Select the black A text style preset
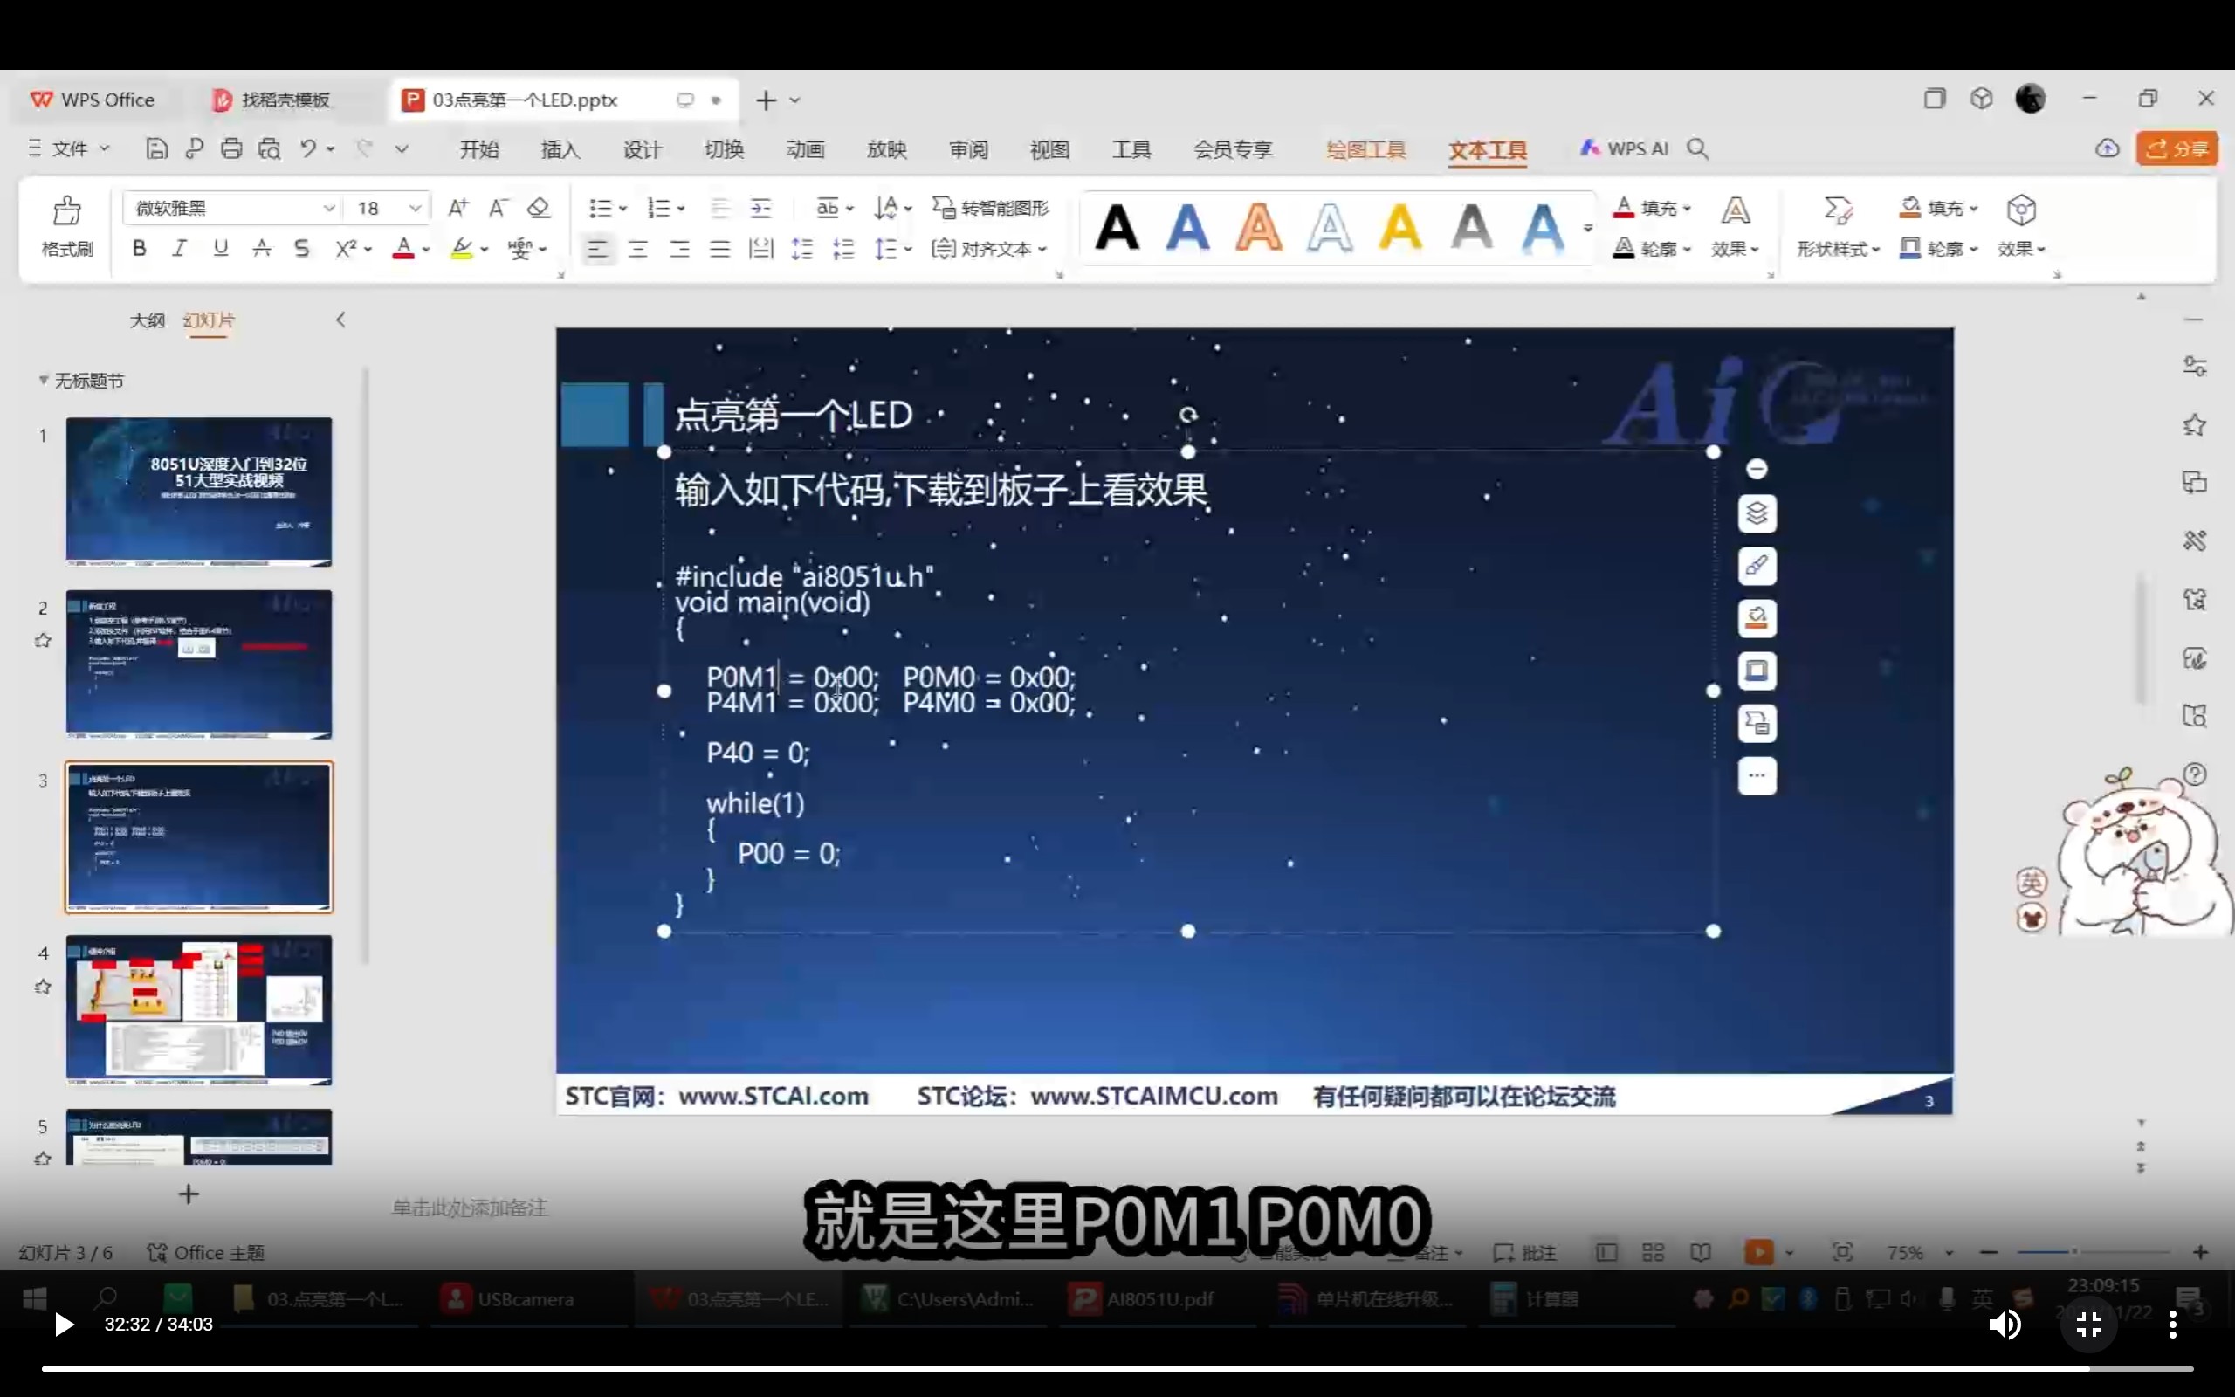The image size is (2235, 1397). click(x=1117, y=227)
